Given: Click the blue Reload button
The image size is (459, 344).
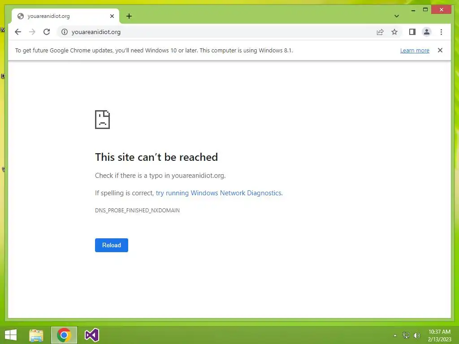Looking at the screenshot, I should [x=112, y=245].
